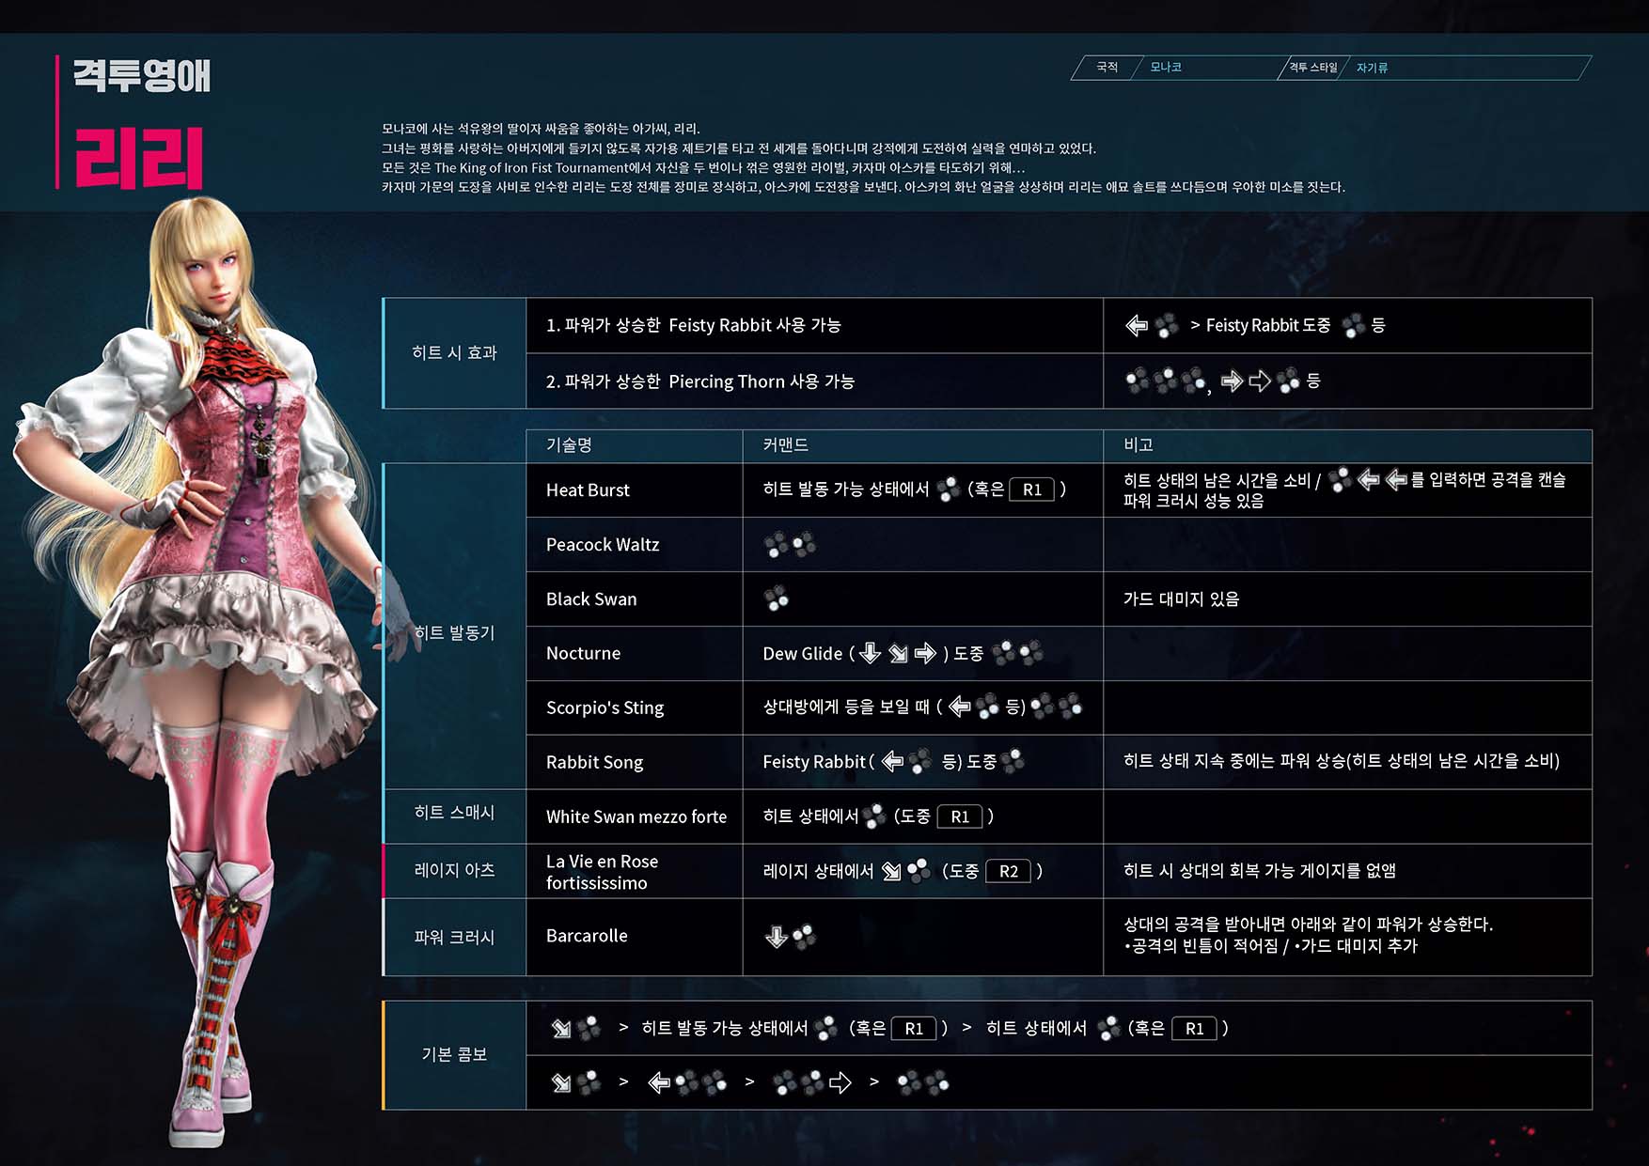Click the 기술명 column header
Image resolution: width=1649 pixels, height=1166 pixels.
click(569, 444)
